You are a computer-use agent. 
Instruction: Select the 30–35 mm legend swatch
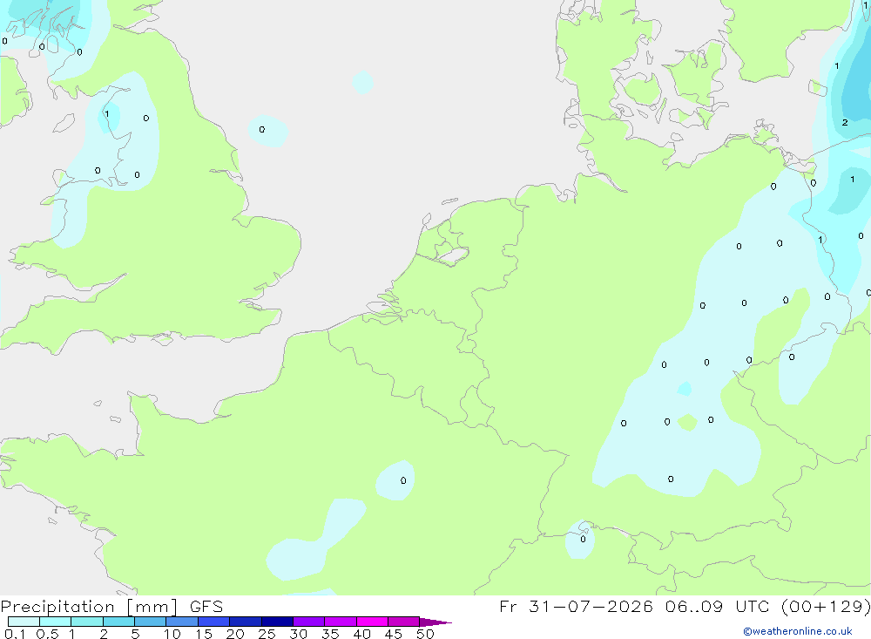coord(309,622)
